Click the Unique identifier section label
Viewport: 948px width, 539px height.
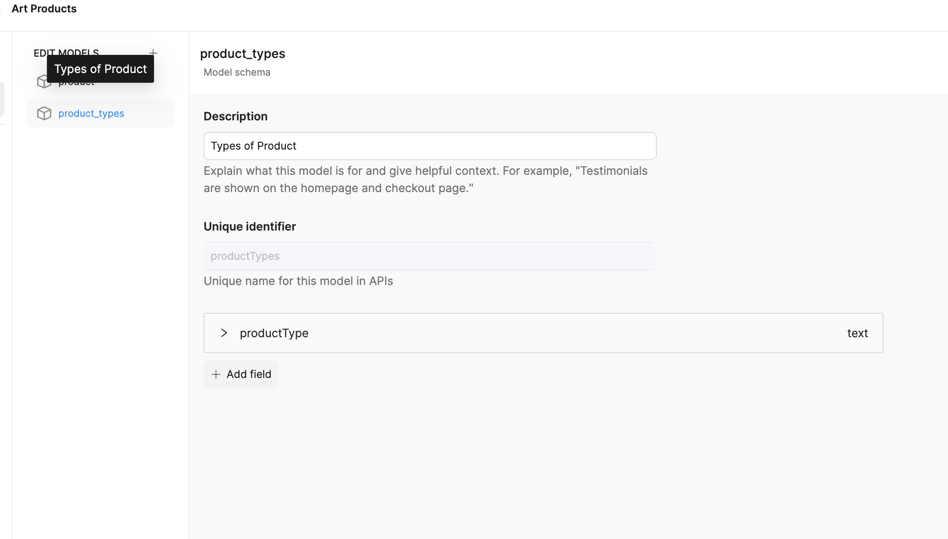coord(250,227)
